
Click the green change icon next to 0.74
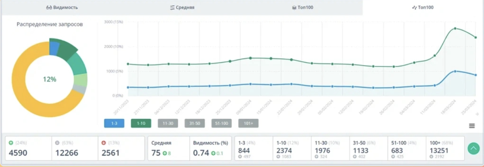pos(213,153)
